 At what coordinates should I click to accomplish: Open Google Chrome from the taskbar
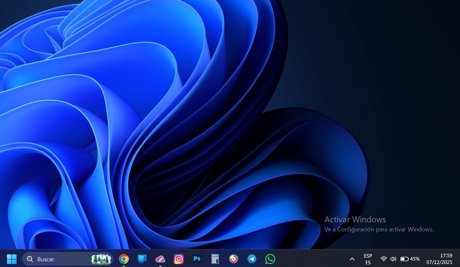[x=123, y=259]
